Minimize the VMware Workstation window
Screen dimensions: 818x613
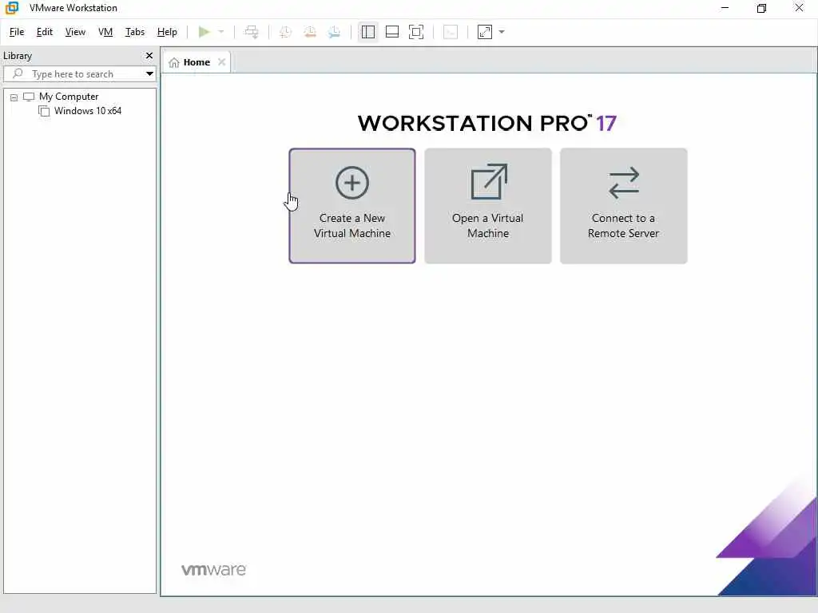[x=725, y=8]
